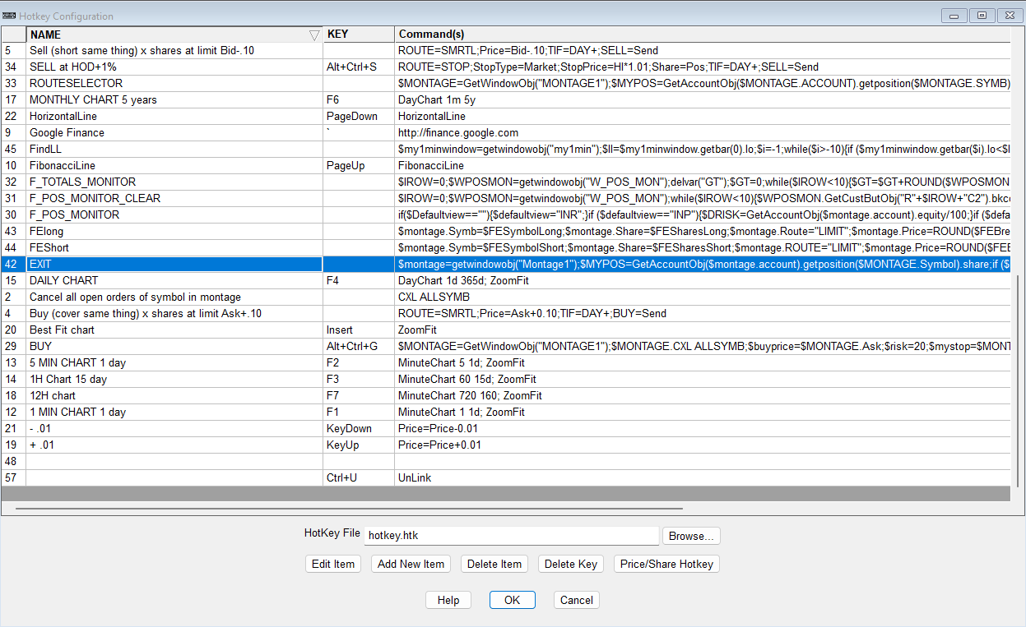The image size is (1026, 627).
Task: Click row number 48
Action: pyautogui.click(x=13, y=461)
